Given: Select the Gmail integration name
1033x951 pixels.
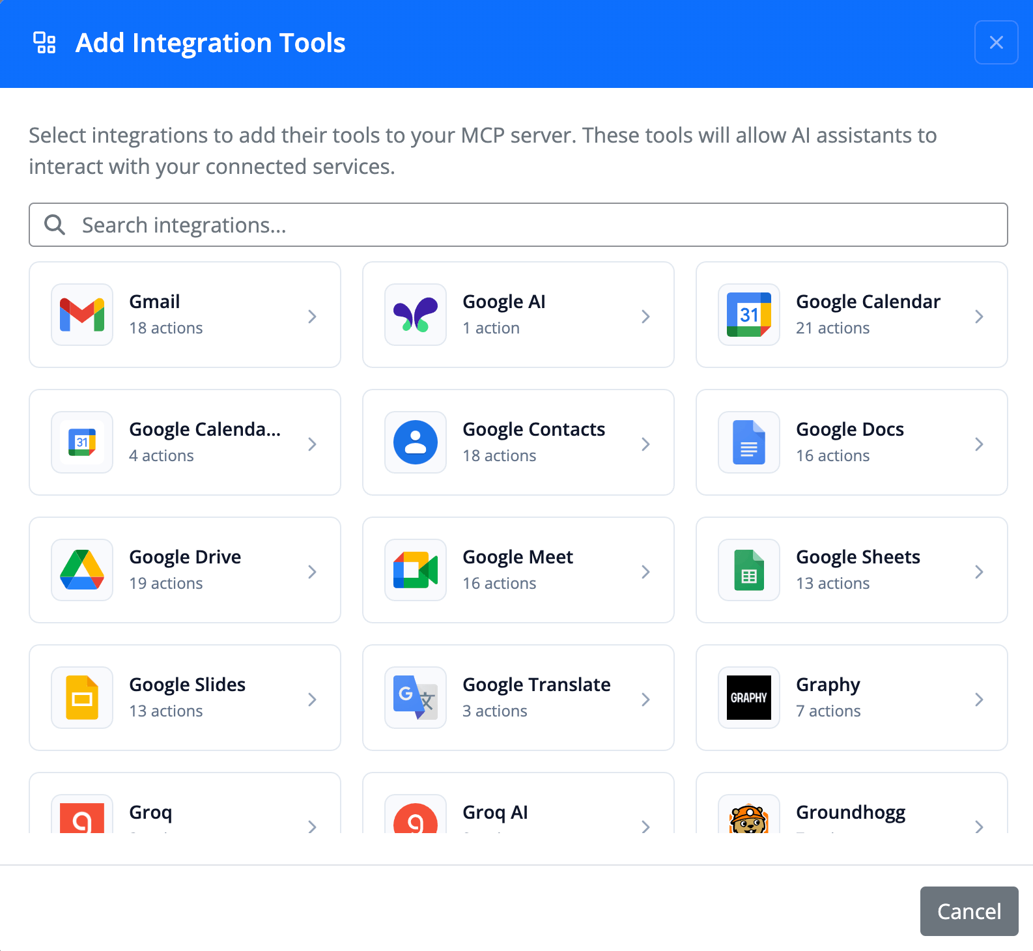Looking at the screenshot, I should click(x=154, y=302).
